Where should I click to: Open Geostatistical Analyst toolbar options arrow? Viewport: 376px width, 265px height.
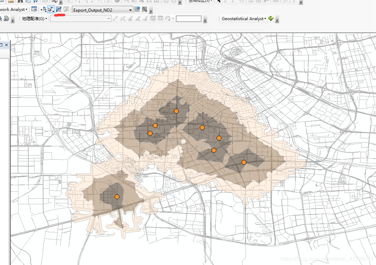click(x=277, y=20)
